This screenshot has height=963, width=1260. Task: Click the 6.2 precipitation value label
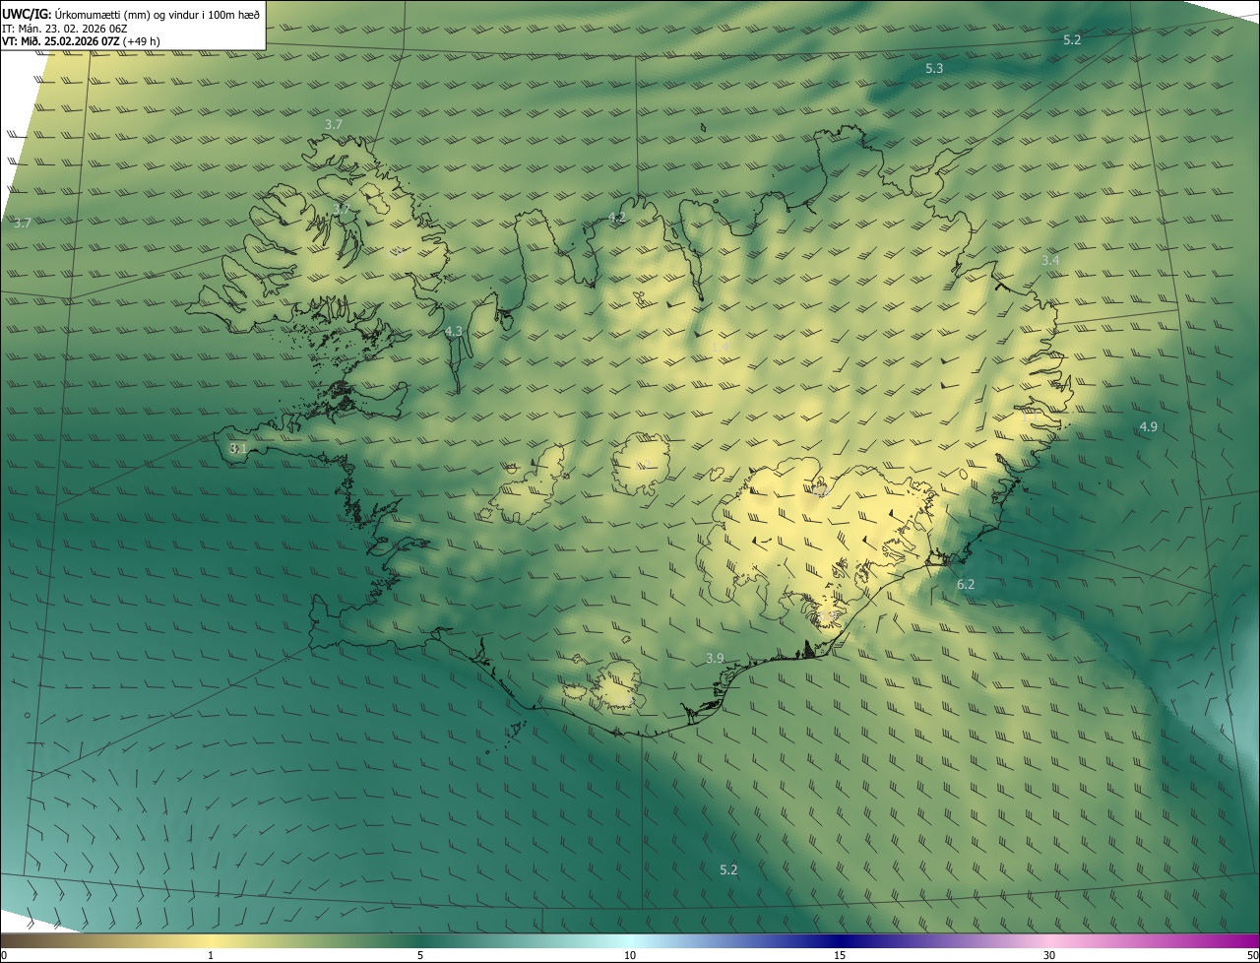click(x=966, y=584)
